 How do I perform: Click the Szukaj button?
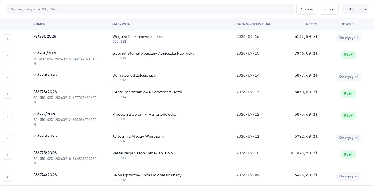[x=307, y=9]
